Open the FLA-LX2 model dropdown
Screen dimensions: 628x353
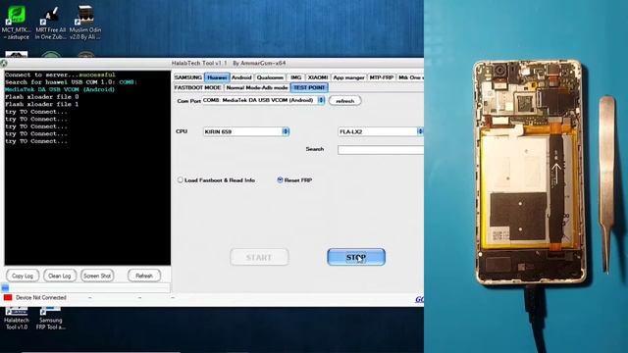tap(420, 131)
